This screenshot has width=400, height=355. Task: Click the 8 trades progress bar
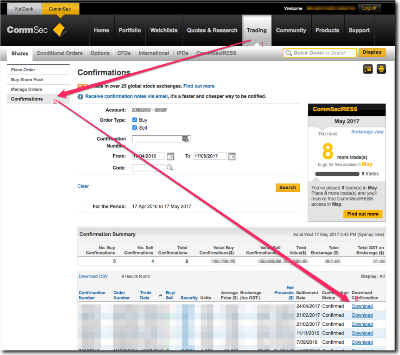click(337, 174)
